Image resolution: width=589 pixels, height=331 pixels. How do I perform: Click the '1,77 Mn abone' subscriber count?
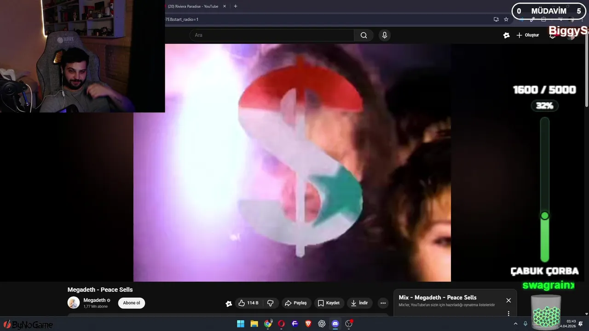pos(95,307)
